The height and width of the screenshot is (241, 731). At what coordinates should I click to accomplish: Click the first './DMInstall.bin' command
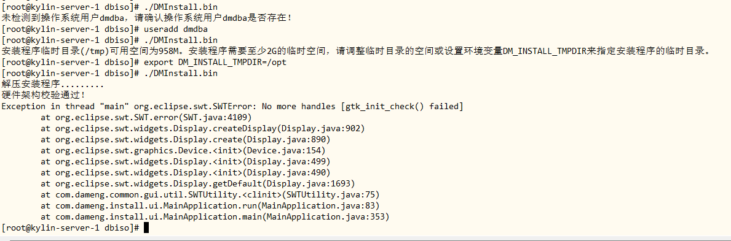point(180,7)
